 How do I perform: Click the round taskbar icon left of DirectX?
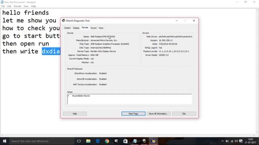tap(144, 141)
